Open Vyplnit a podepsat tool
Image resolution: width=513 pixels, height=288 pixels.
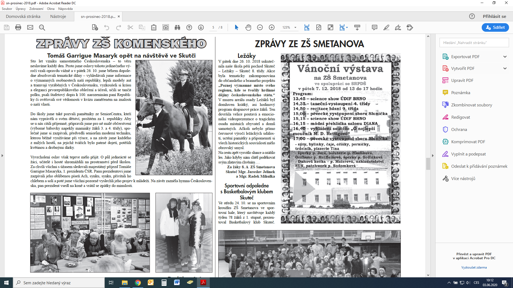point(468,154)
